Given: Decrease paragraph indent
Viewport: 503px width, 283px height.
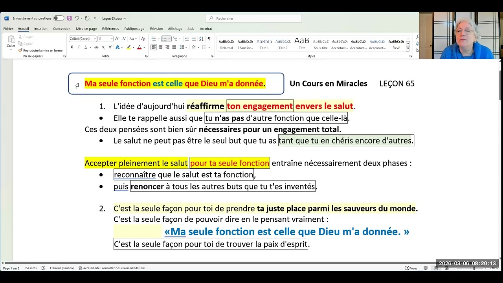Looking at the screenshot, I should [187, 39].
